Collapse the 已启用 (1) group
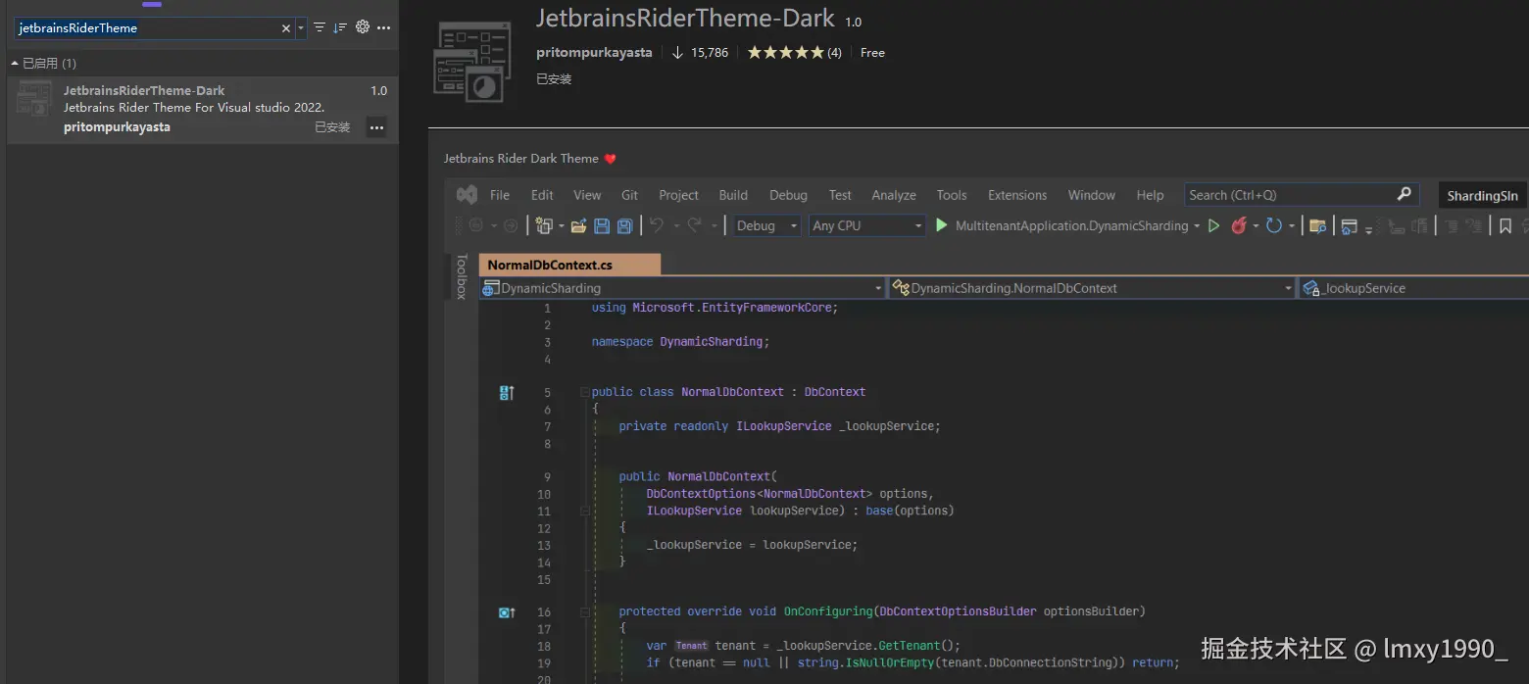This screenshot has width=1529, height=684. (15, 64)
